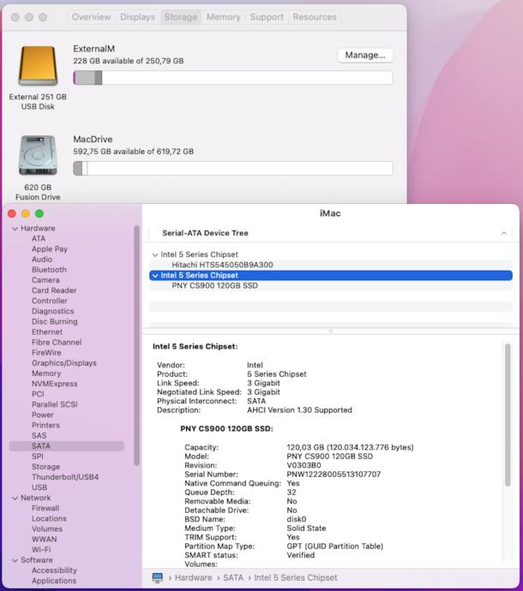Screen dimensions: 523x591
Task: Click the details pane vertical scrollbar
Action: tap(508, 415)
